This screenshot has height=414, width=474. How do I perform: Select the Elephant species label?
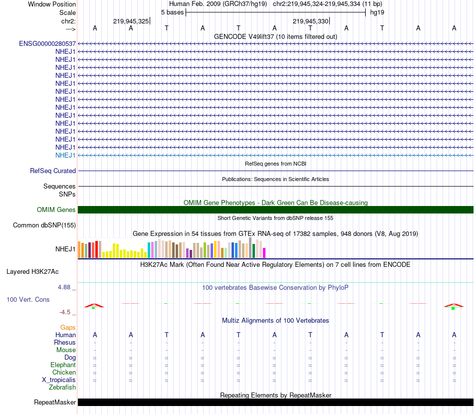click(63, 365)
